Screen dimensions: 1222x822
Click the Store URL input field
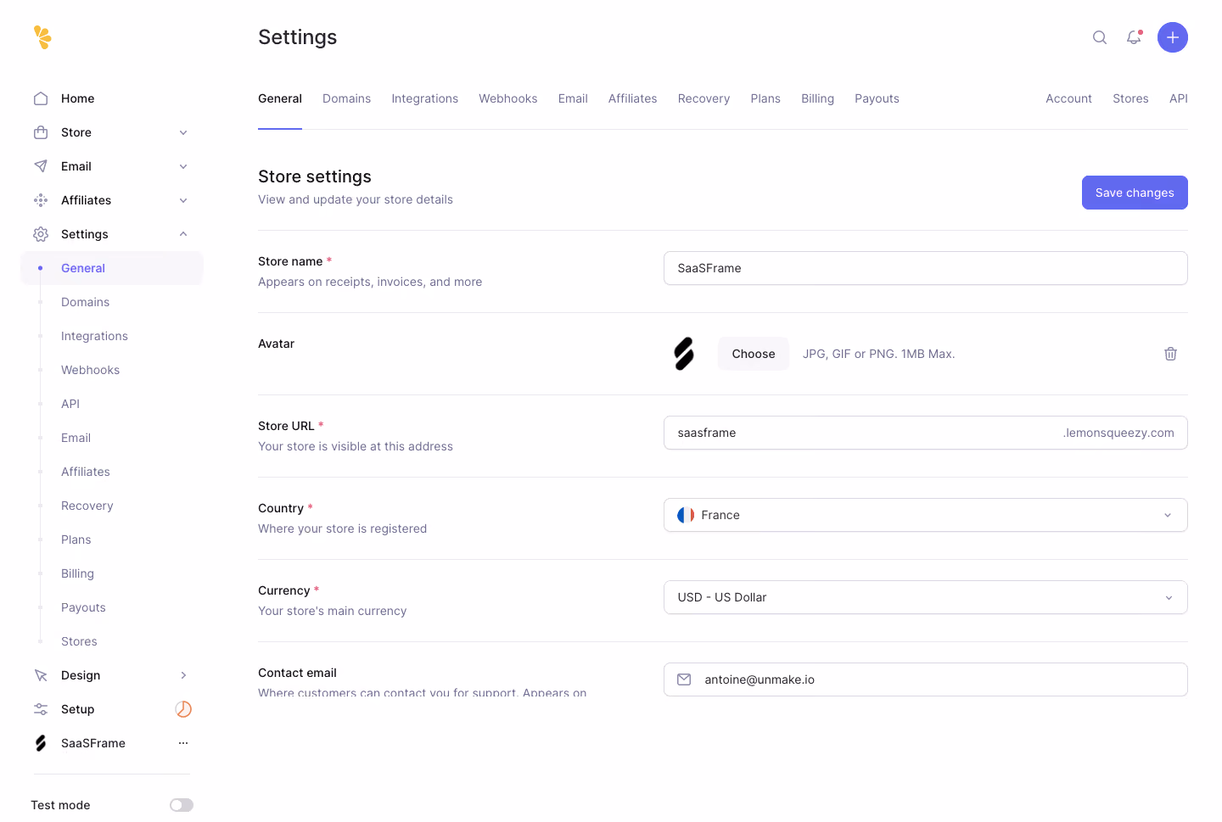(925, 433)
